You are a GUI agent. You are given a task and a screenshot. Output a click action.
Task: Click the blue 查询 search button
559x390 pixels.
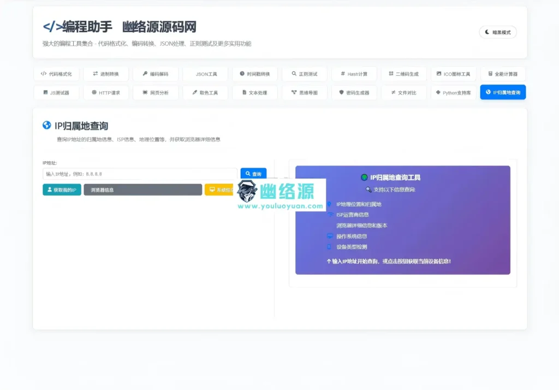(253, 174)
